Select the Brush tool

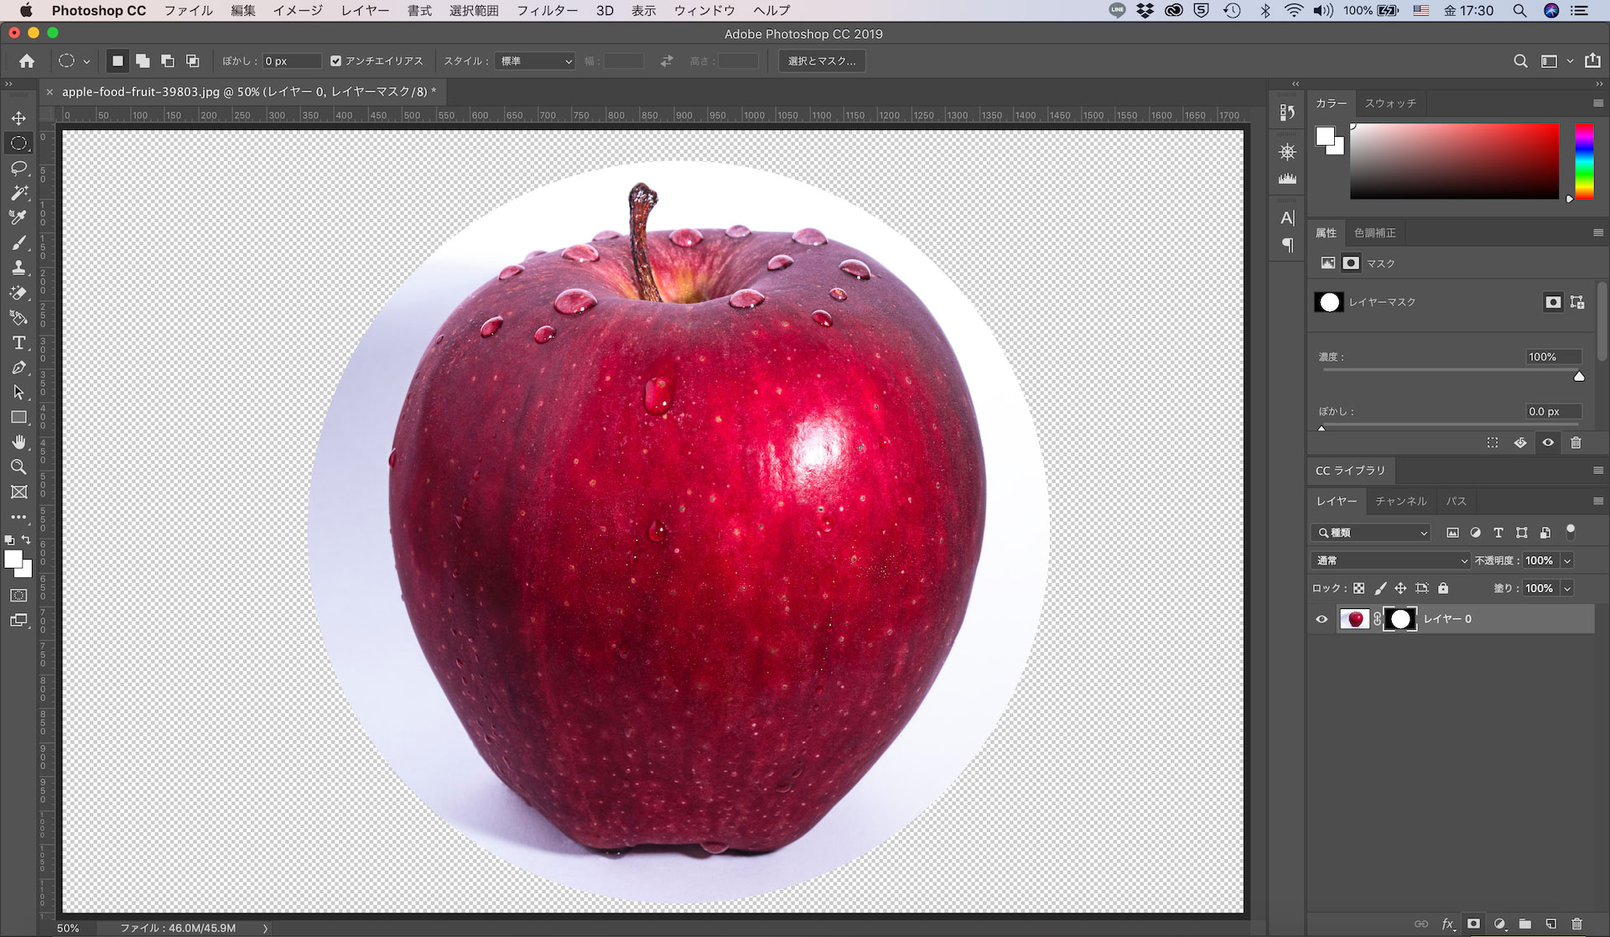[18, 243]
